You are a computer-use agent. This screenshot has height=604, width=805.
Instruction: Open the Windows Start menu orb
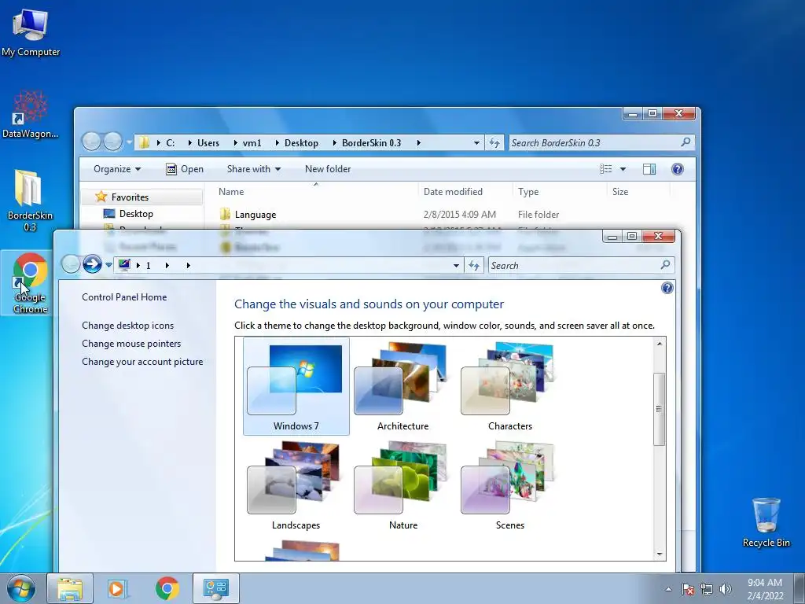tap(21, 588)
